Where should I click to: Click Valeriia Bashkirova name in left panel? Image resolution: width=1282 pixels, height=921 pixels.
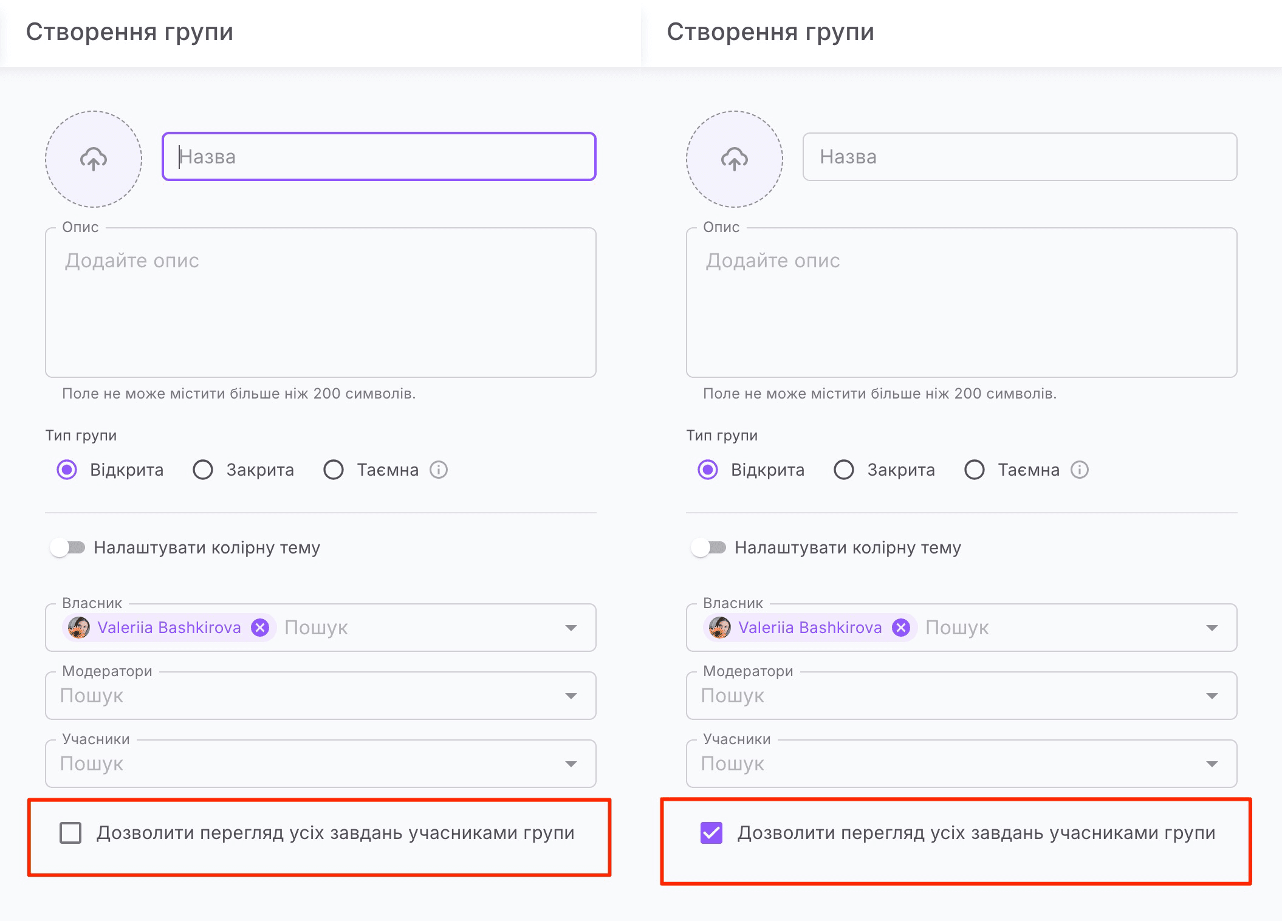point(170,628)
